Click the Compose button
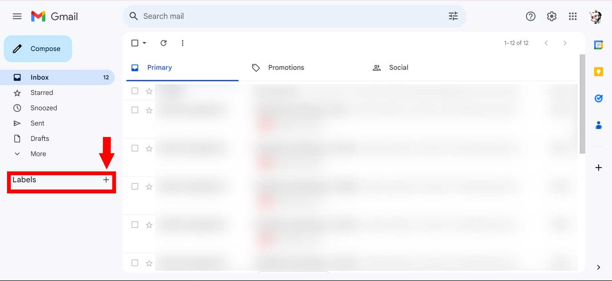The height and width of the screenshot is (281, 612). click(x=38, y=49)
